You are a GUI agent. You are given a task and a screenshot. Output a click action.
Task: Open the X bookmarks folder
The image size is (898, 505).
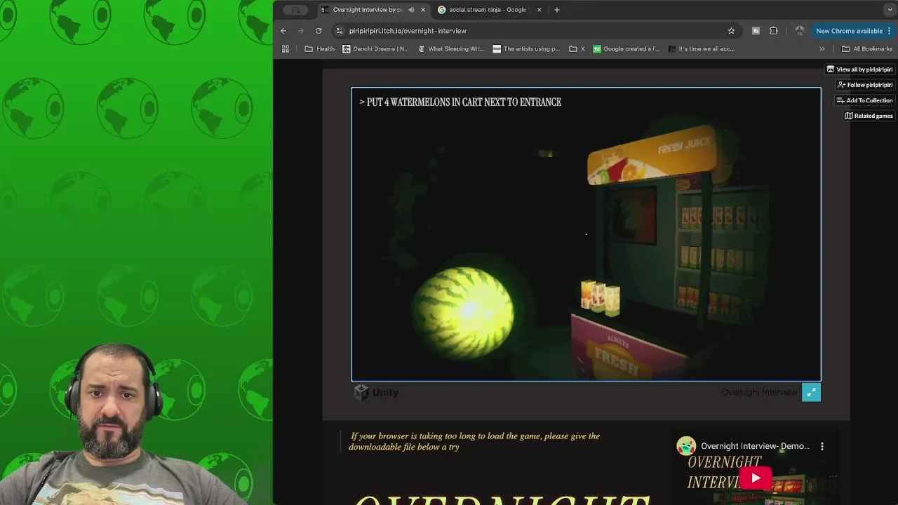click(x=577, y=49)
